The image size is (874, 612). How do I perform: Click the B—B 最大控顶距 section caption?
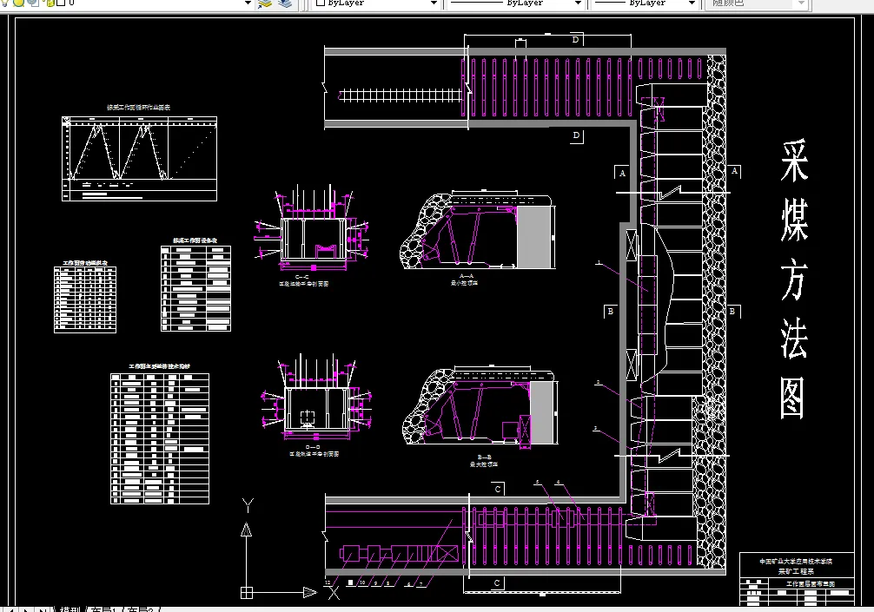pos(484,461)
